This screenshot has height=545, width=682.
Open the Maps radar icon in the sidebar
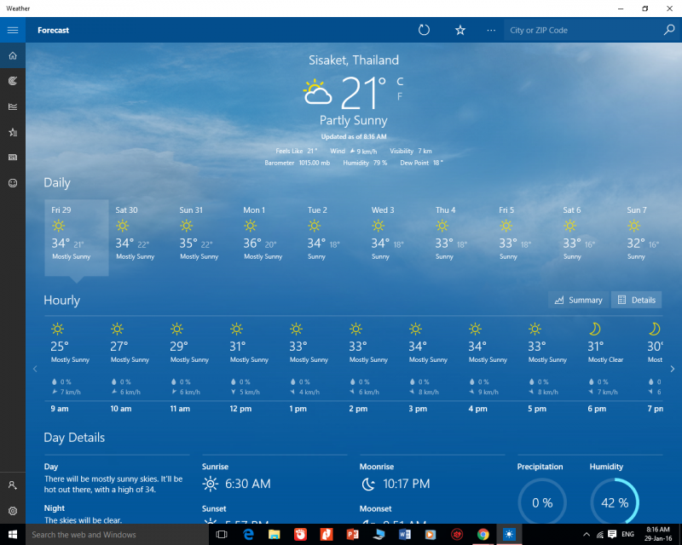click(x=13, y=81)
